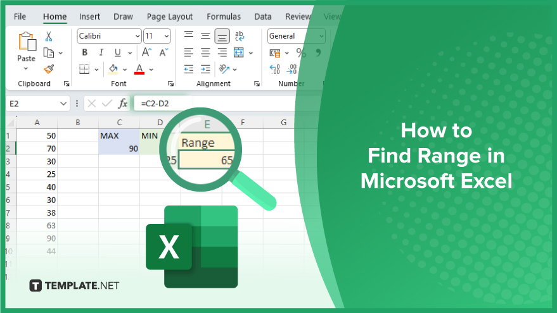
Task: Switch to the Draw tab
Action: (x=124, y=16)
